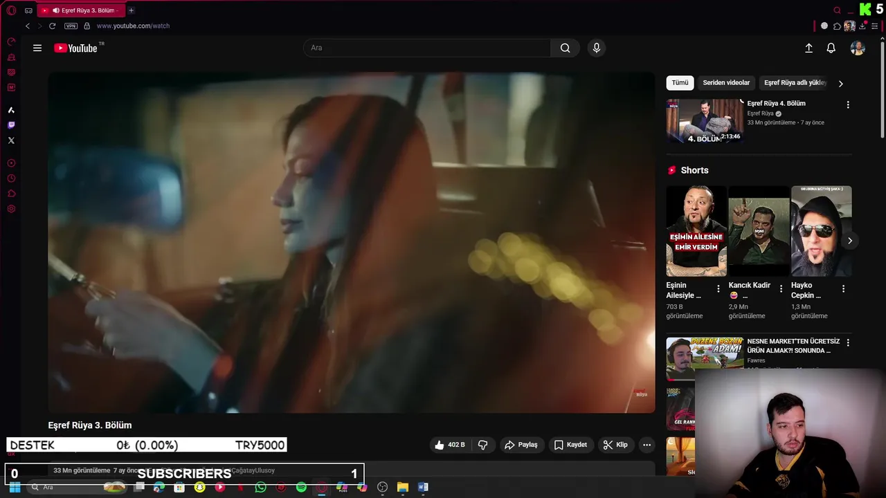Open Twitch in the Opera sidebar
This screenshot has width=886, height=498.
[11, 125]
